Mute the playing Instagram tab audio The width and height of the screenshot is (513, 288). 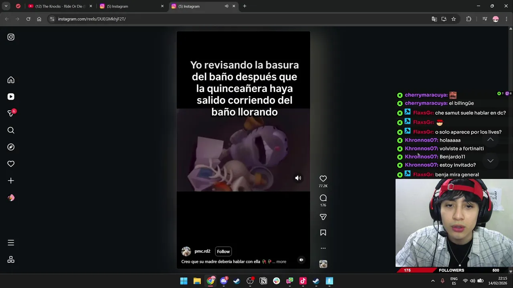click(x=226, y=6)
